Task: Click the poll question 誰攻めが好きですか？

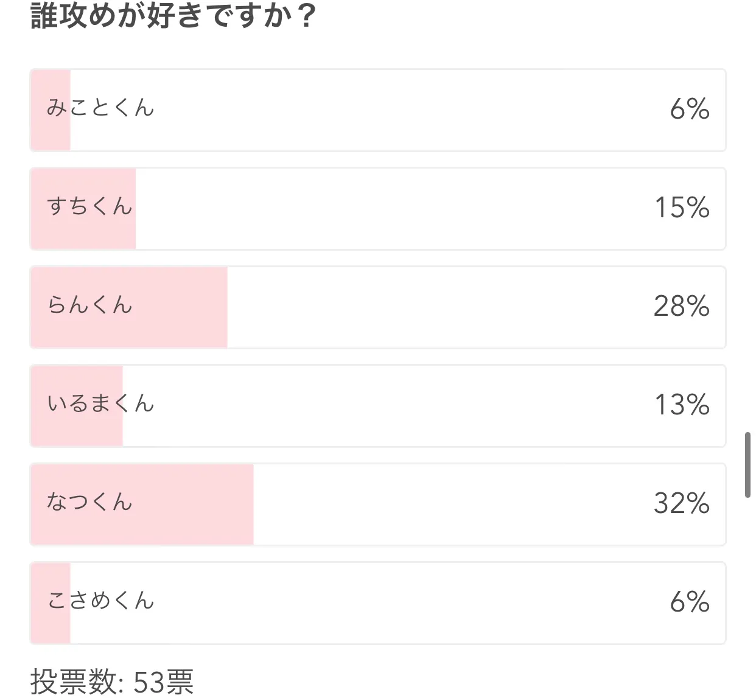Action: (x=173, y=16)
